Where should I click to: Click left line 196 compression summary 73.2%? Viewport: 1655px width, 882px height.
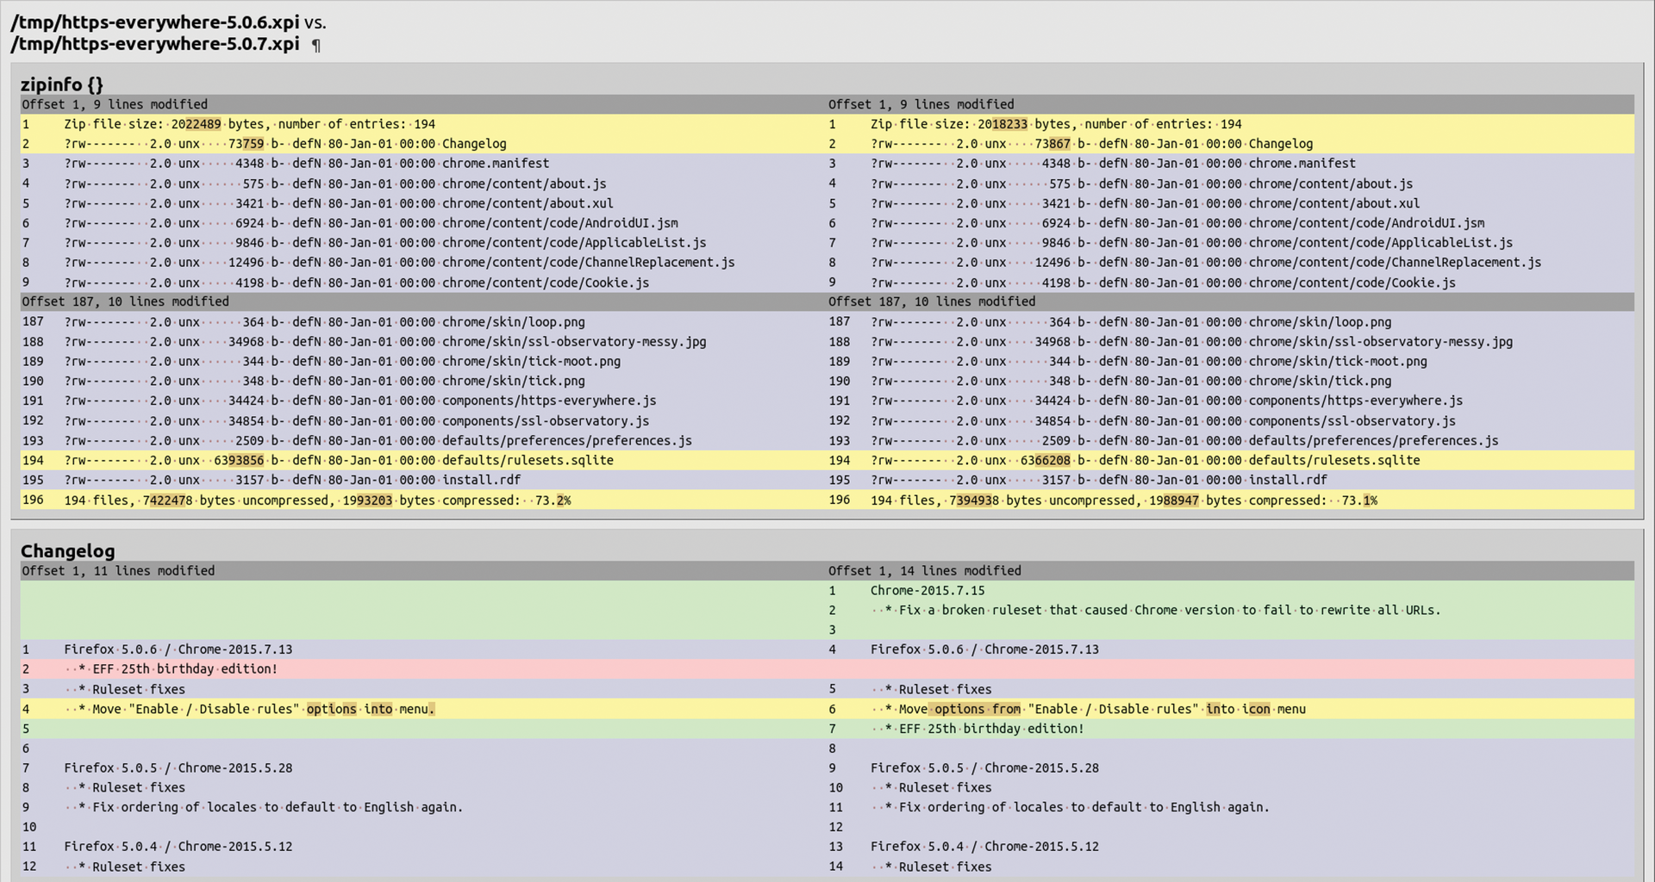tap(317, 500)
